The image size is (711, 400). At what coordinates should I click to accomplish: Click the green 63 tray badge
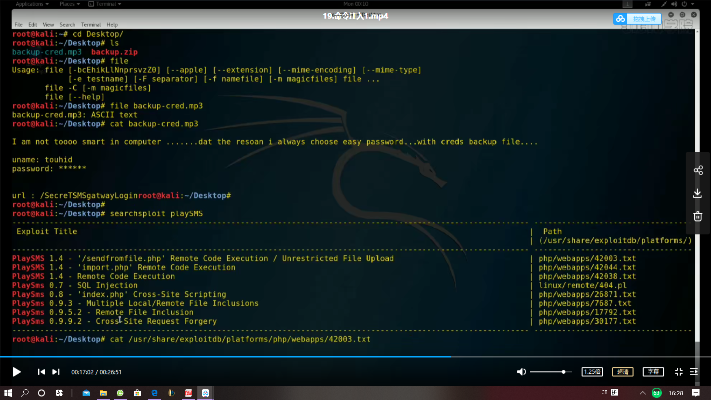[x=657, y=393]
